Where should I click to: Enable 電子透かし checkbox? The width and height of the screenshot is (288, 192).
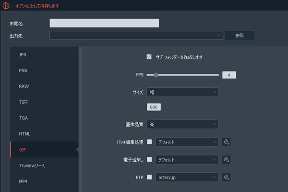(149, 159)
